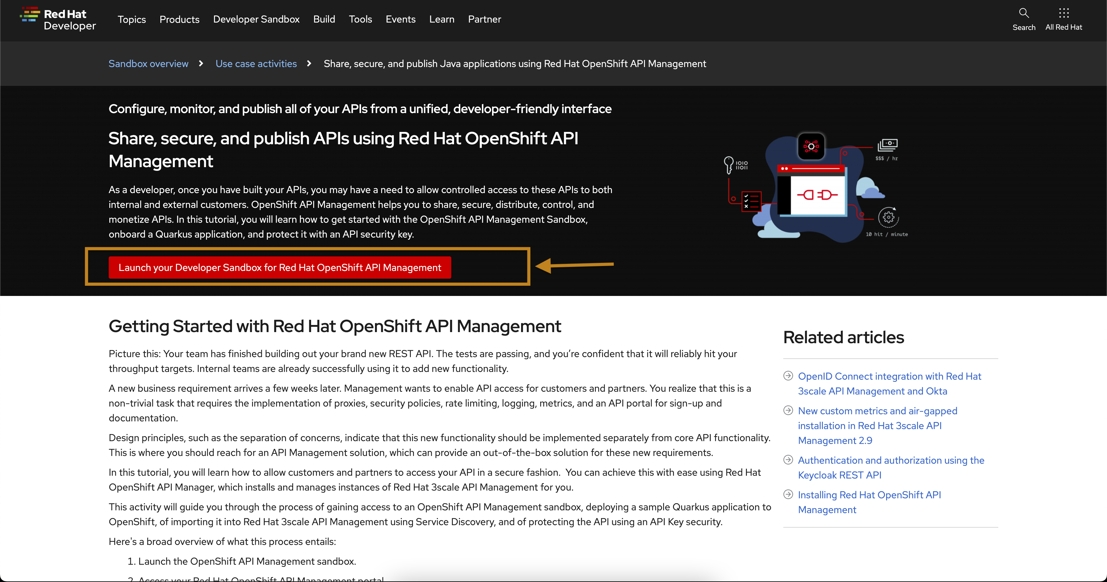
Task: Open the All Red Hat grid icon
Action: tap(1063, 13)
